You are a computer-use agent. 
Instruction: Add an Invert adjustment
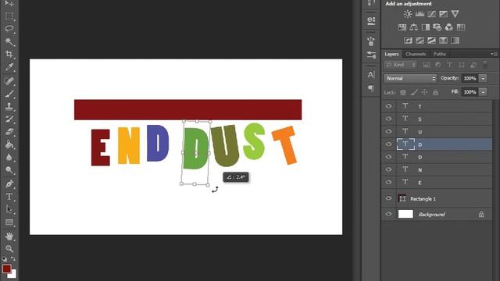408,41
